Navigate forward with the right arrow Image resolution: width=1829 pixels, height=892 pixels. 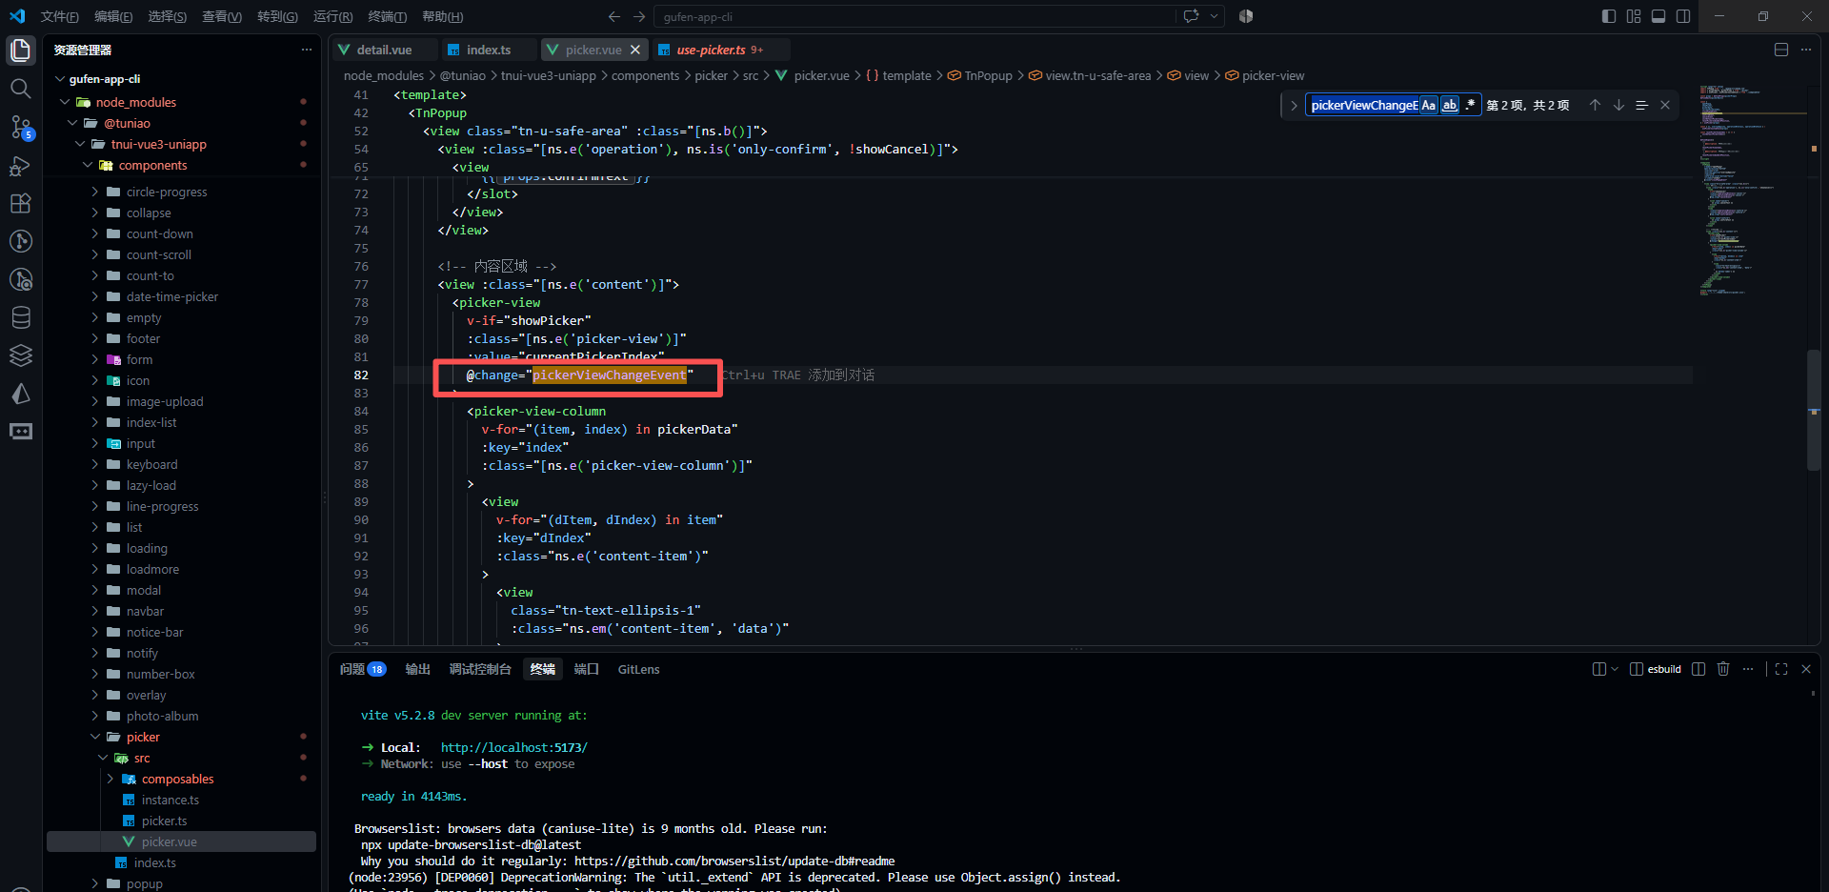(639, 16)
